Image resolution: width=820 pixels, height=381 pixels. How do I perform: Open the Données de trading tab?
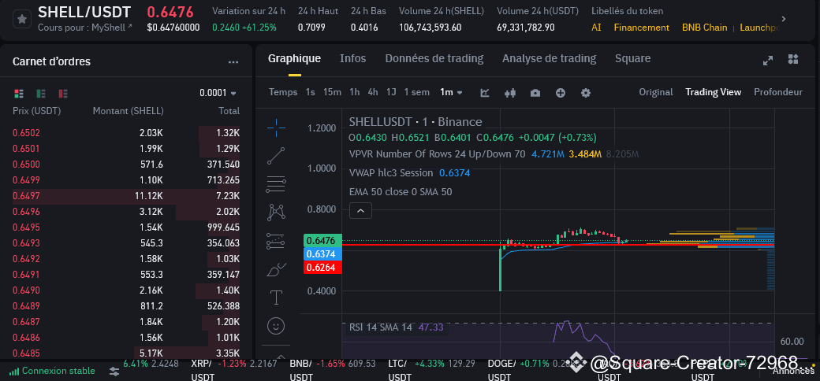434,58
